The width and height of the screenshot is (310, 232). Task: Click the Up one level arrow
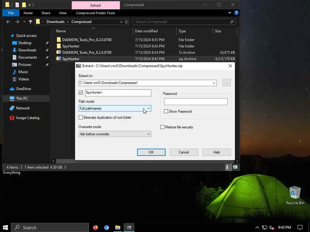31,22
